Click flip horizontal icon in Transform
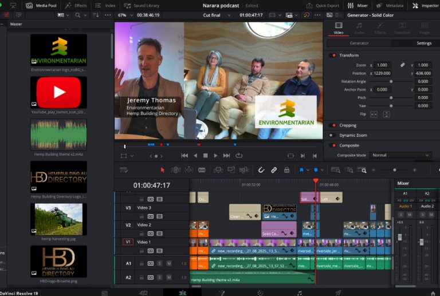Image resolution: width=440 pixels, height=296 pixels. click(x=374, y=114)
